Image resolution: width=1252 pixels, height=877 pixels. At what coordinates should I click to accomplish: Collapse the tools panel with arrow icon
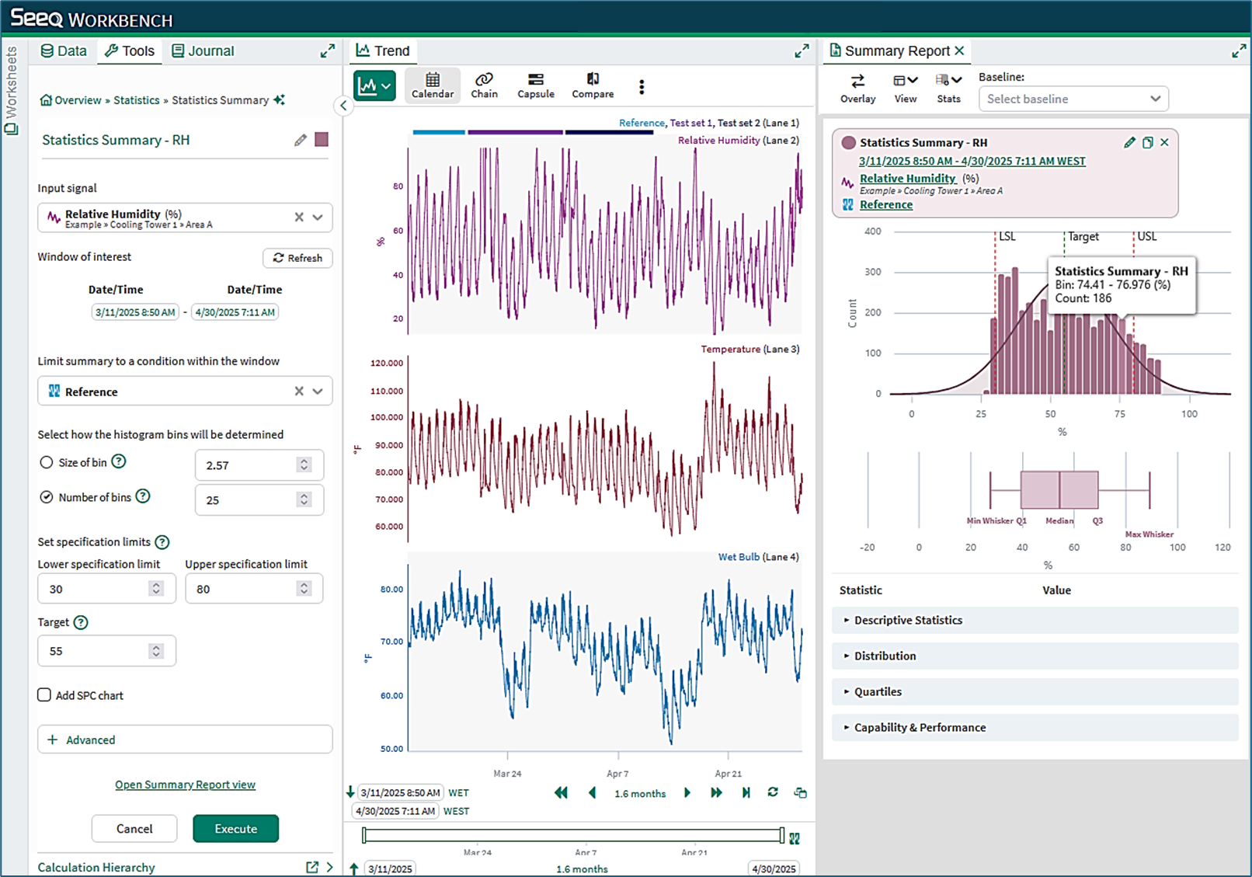(x=343, y=106)
